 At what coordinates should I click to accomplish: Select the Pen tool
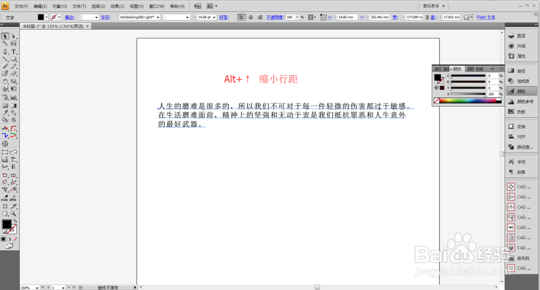click(5, 52)
